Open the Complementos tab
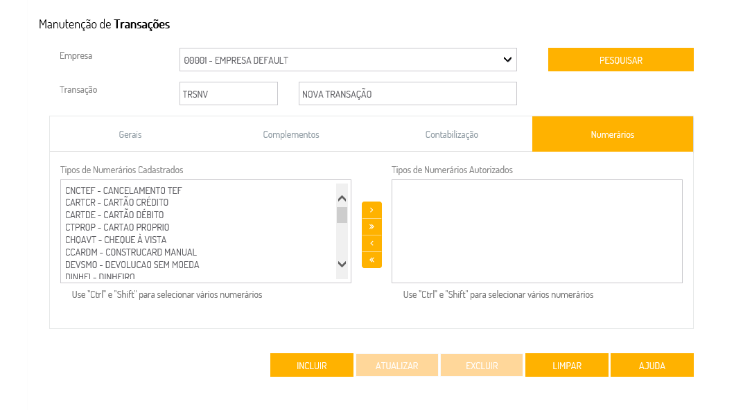Screen dimensions: 752x410 [291, 134]
